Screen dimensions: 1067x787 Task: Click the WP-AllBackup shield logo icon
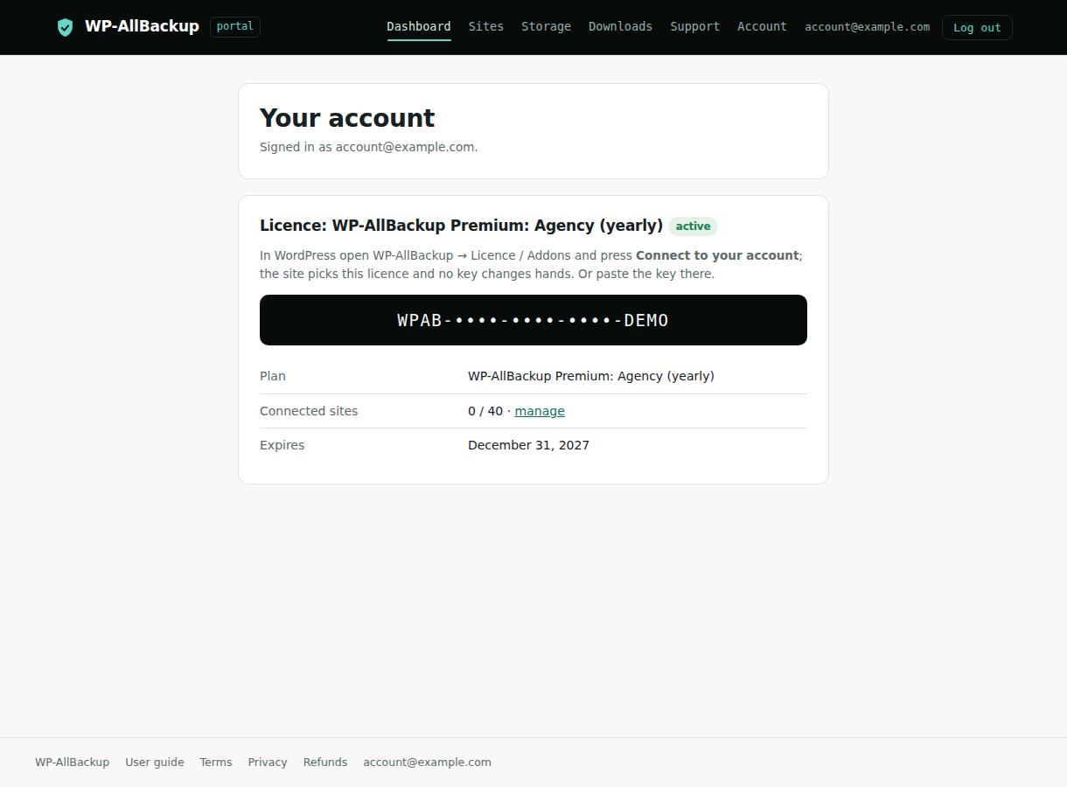tap(65, 27)
